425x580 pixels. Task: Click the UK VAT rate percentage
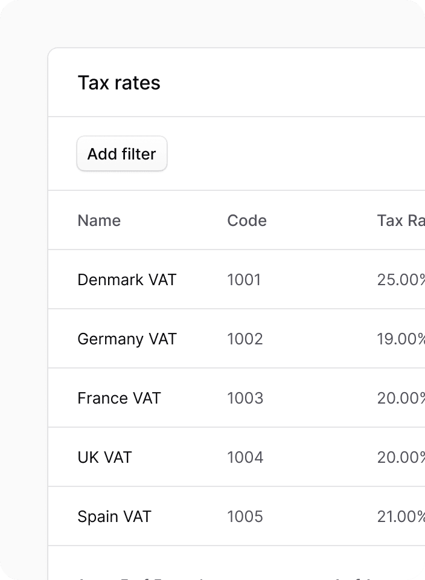[401, 457]
